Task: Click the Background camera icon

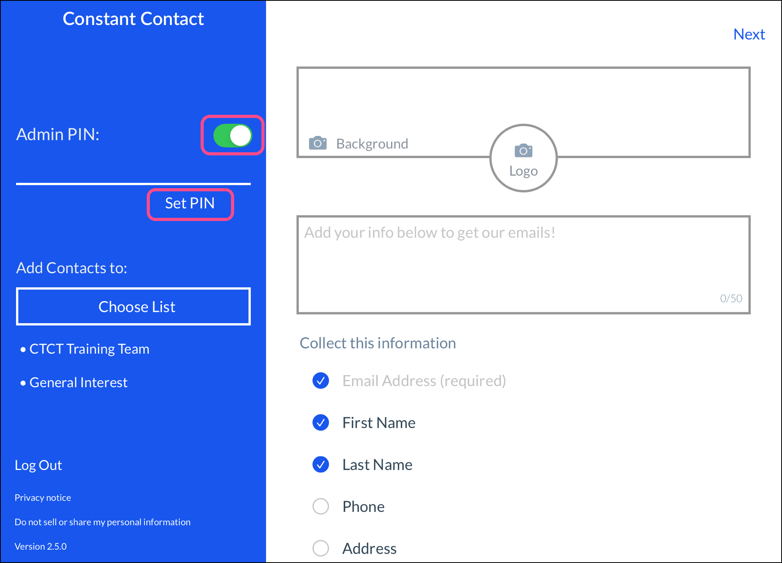Action: 318,143
